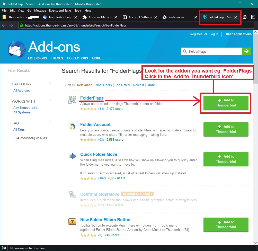Viewport: 258px width, 251px height.
Task: Open the More sort dropdown
Action: click(152, 85)
